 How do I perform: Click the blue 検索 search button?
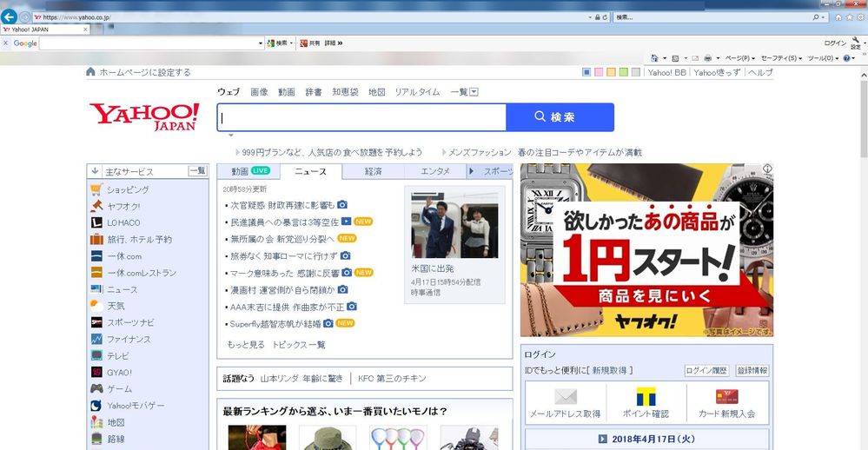click(x=560, y=116)
